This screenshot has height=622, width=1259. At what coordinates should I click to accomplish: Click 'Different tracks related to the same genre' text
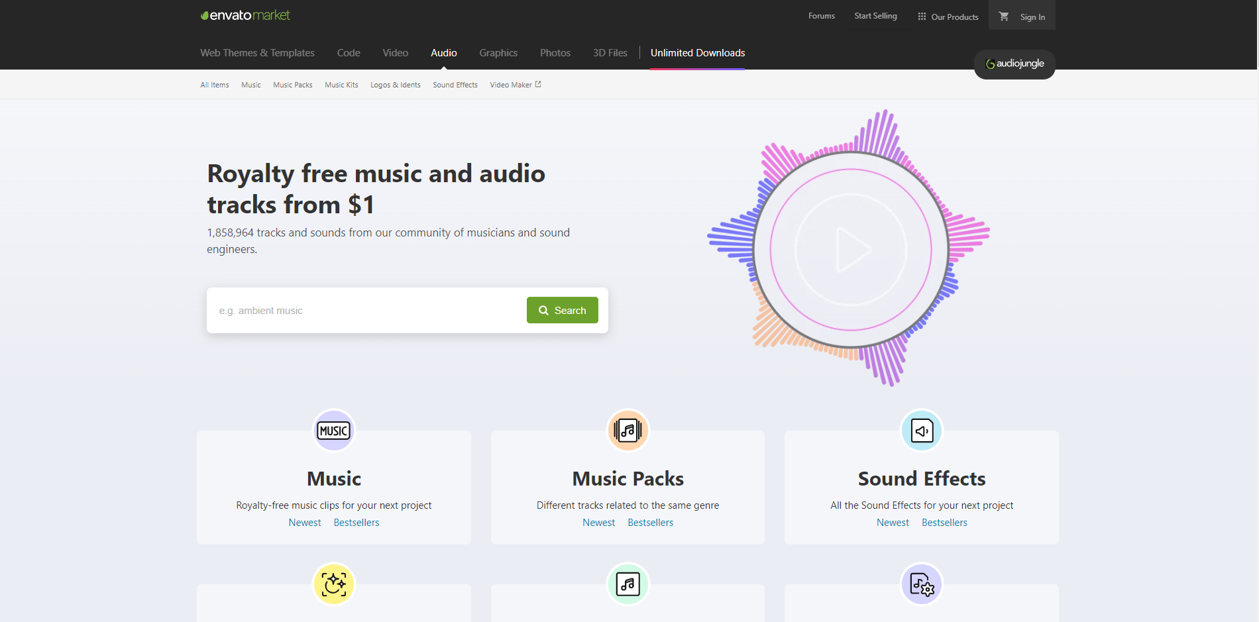628,505
